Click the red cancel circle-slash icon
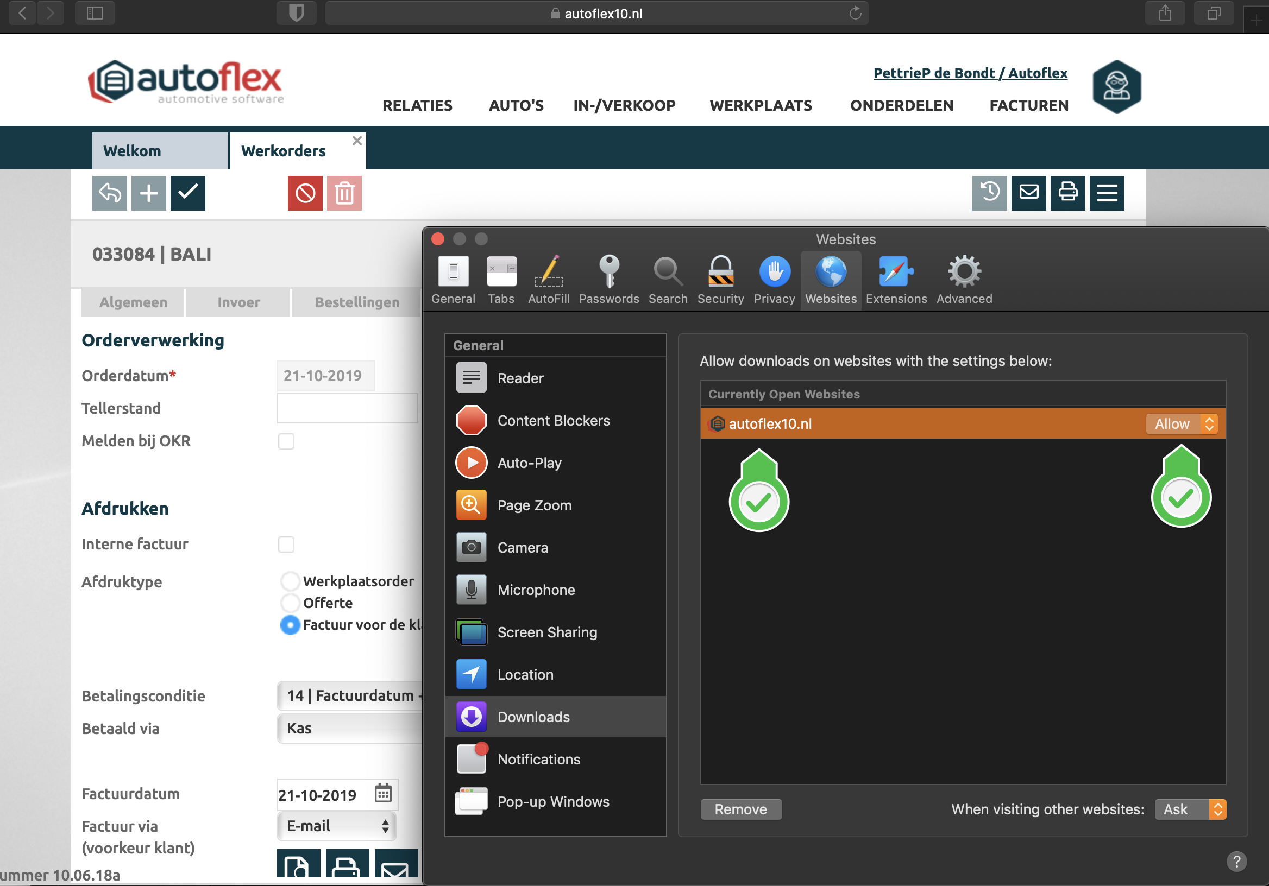Viewport: 1269px width, 886px height. coord(305,193)
